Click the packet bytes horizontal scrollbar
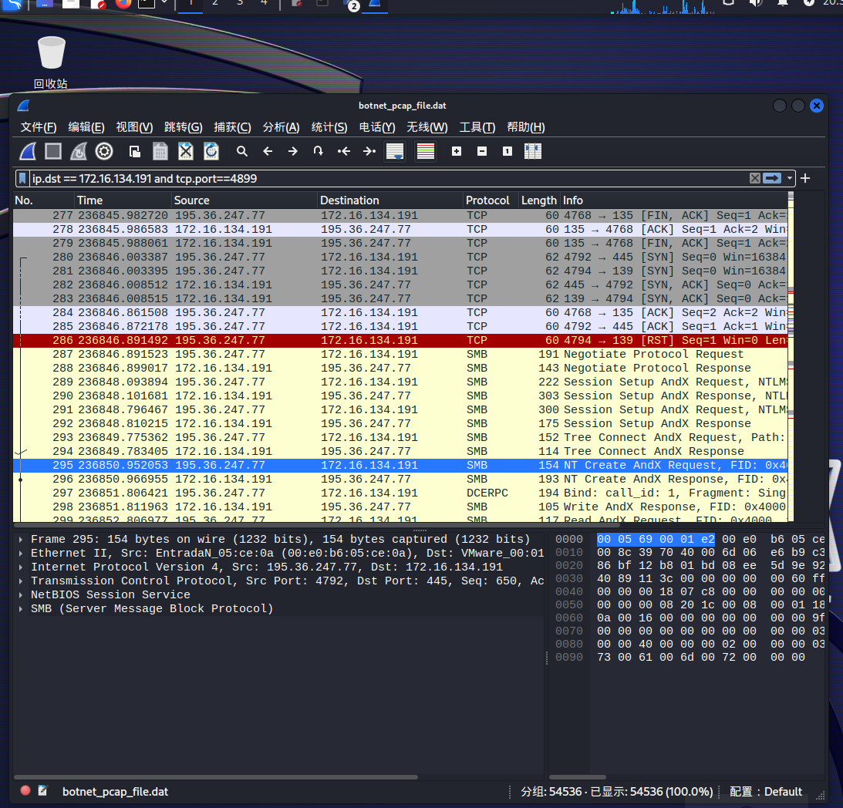Image resolution: width=843 pixels, height=808 pixels. point(578,777)
